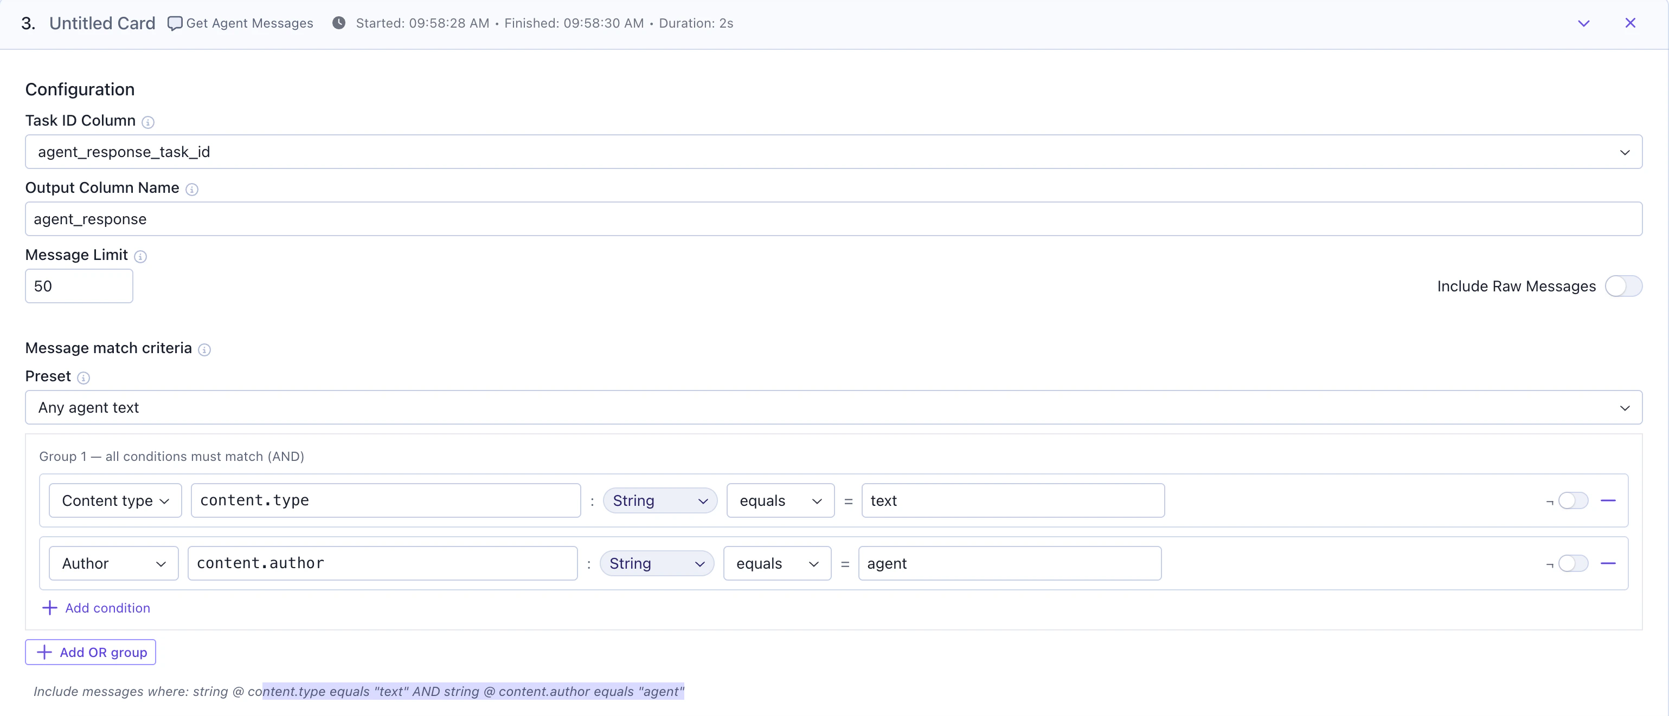
Task: Click the Get Agent Messages label
Action: [249, 23]
